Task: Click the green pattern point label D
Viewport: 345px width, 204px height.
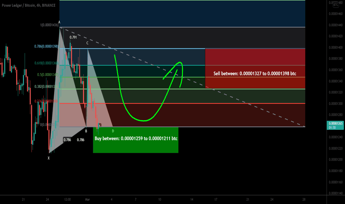Action: pos(113,131)
